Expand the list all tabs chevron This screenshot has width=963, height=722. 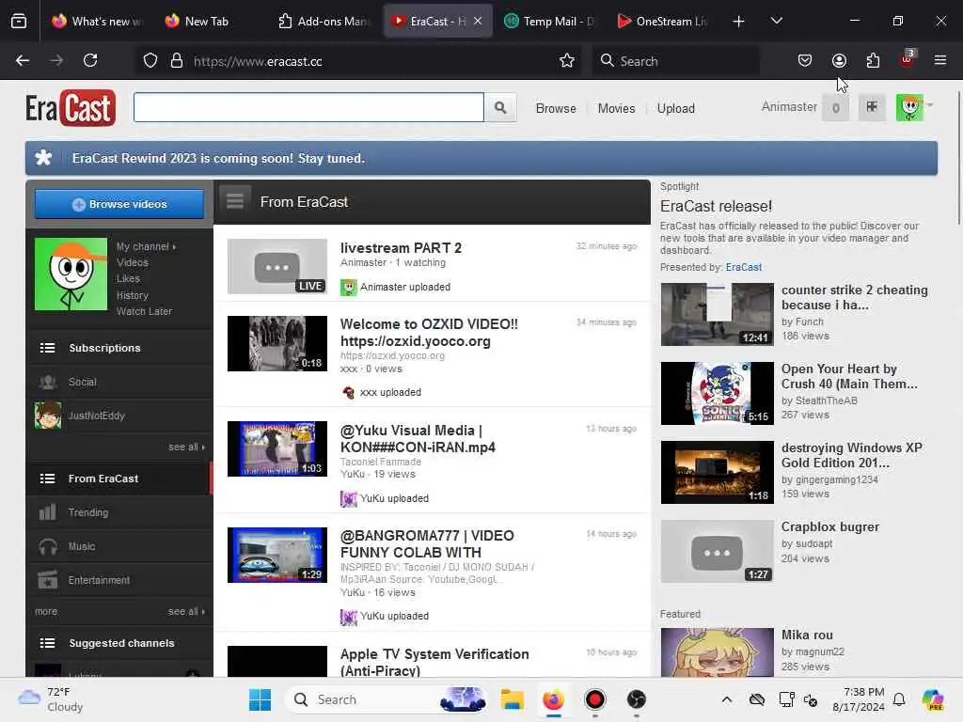point(776,22)
